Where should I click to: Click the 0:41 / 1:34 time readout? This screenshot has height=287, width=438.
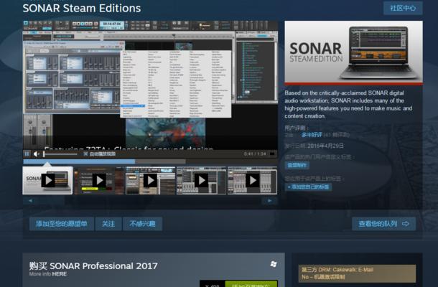tap(255, 154)
